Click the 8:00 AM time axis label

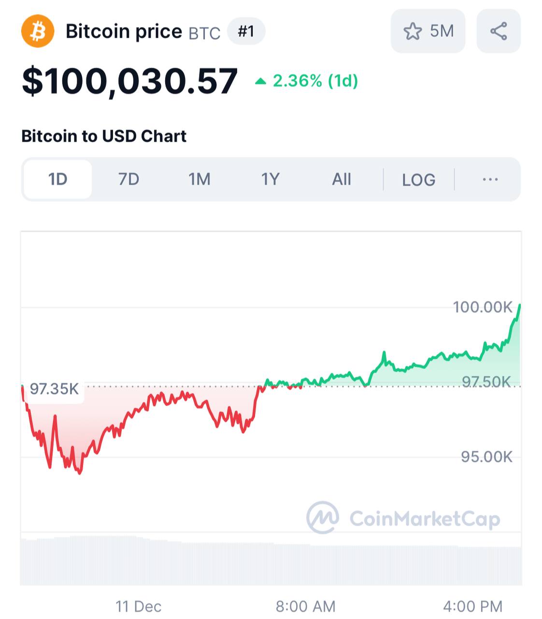(x=305, y=606)
